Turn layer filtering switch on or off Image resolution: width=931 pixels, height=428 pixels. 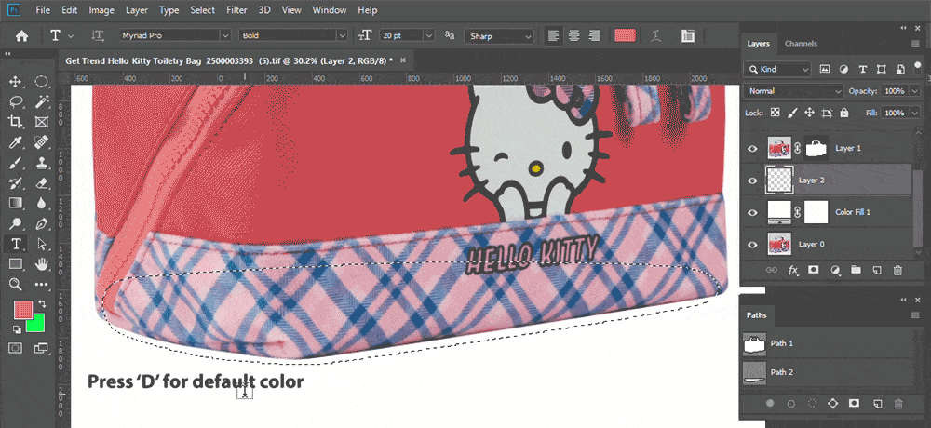point(919,70)
